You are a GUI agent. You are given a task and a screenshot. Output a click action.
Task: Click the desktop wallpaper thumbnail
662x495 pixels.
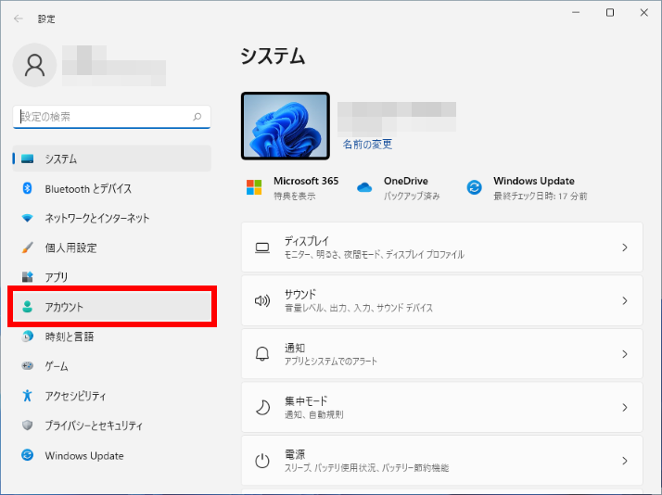[x=286, y=126]
